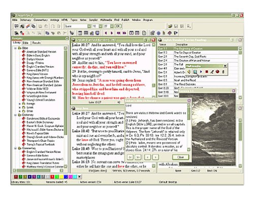The height and width of the screenshot is (200, 254).
Task: Open the Jumplist menu
Action: [x=93, y=20]
